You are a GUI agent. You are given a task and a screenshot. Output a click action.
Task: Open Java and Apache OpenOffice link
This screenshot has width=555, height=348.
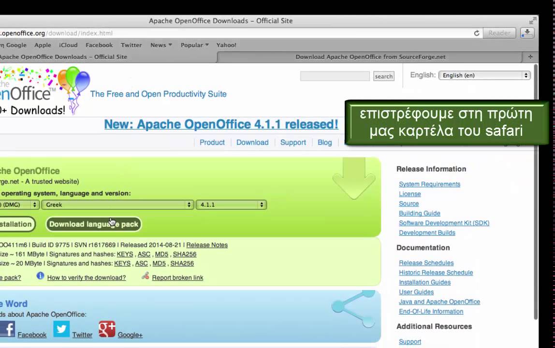point(439,302)
